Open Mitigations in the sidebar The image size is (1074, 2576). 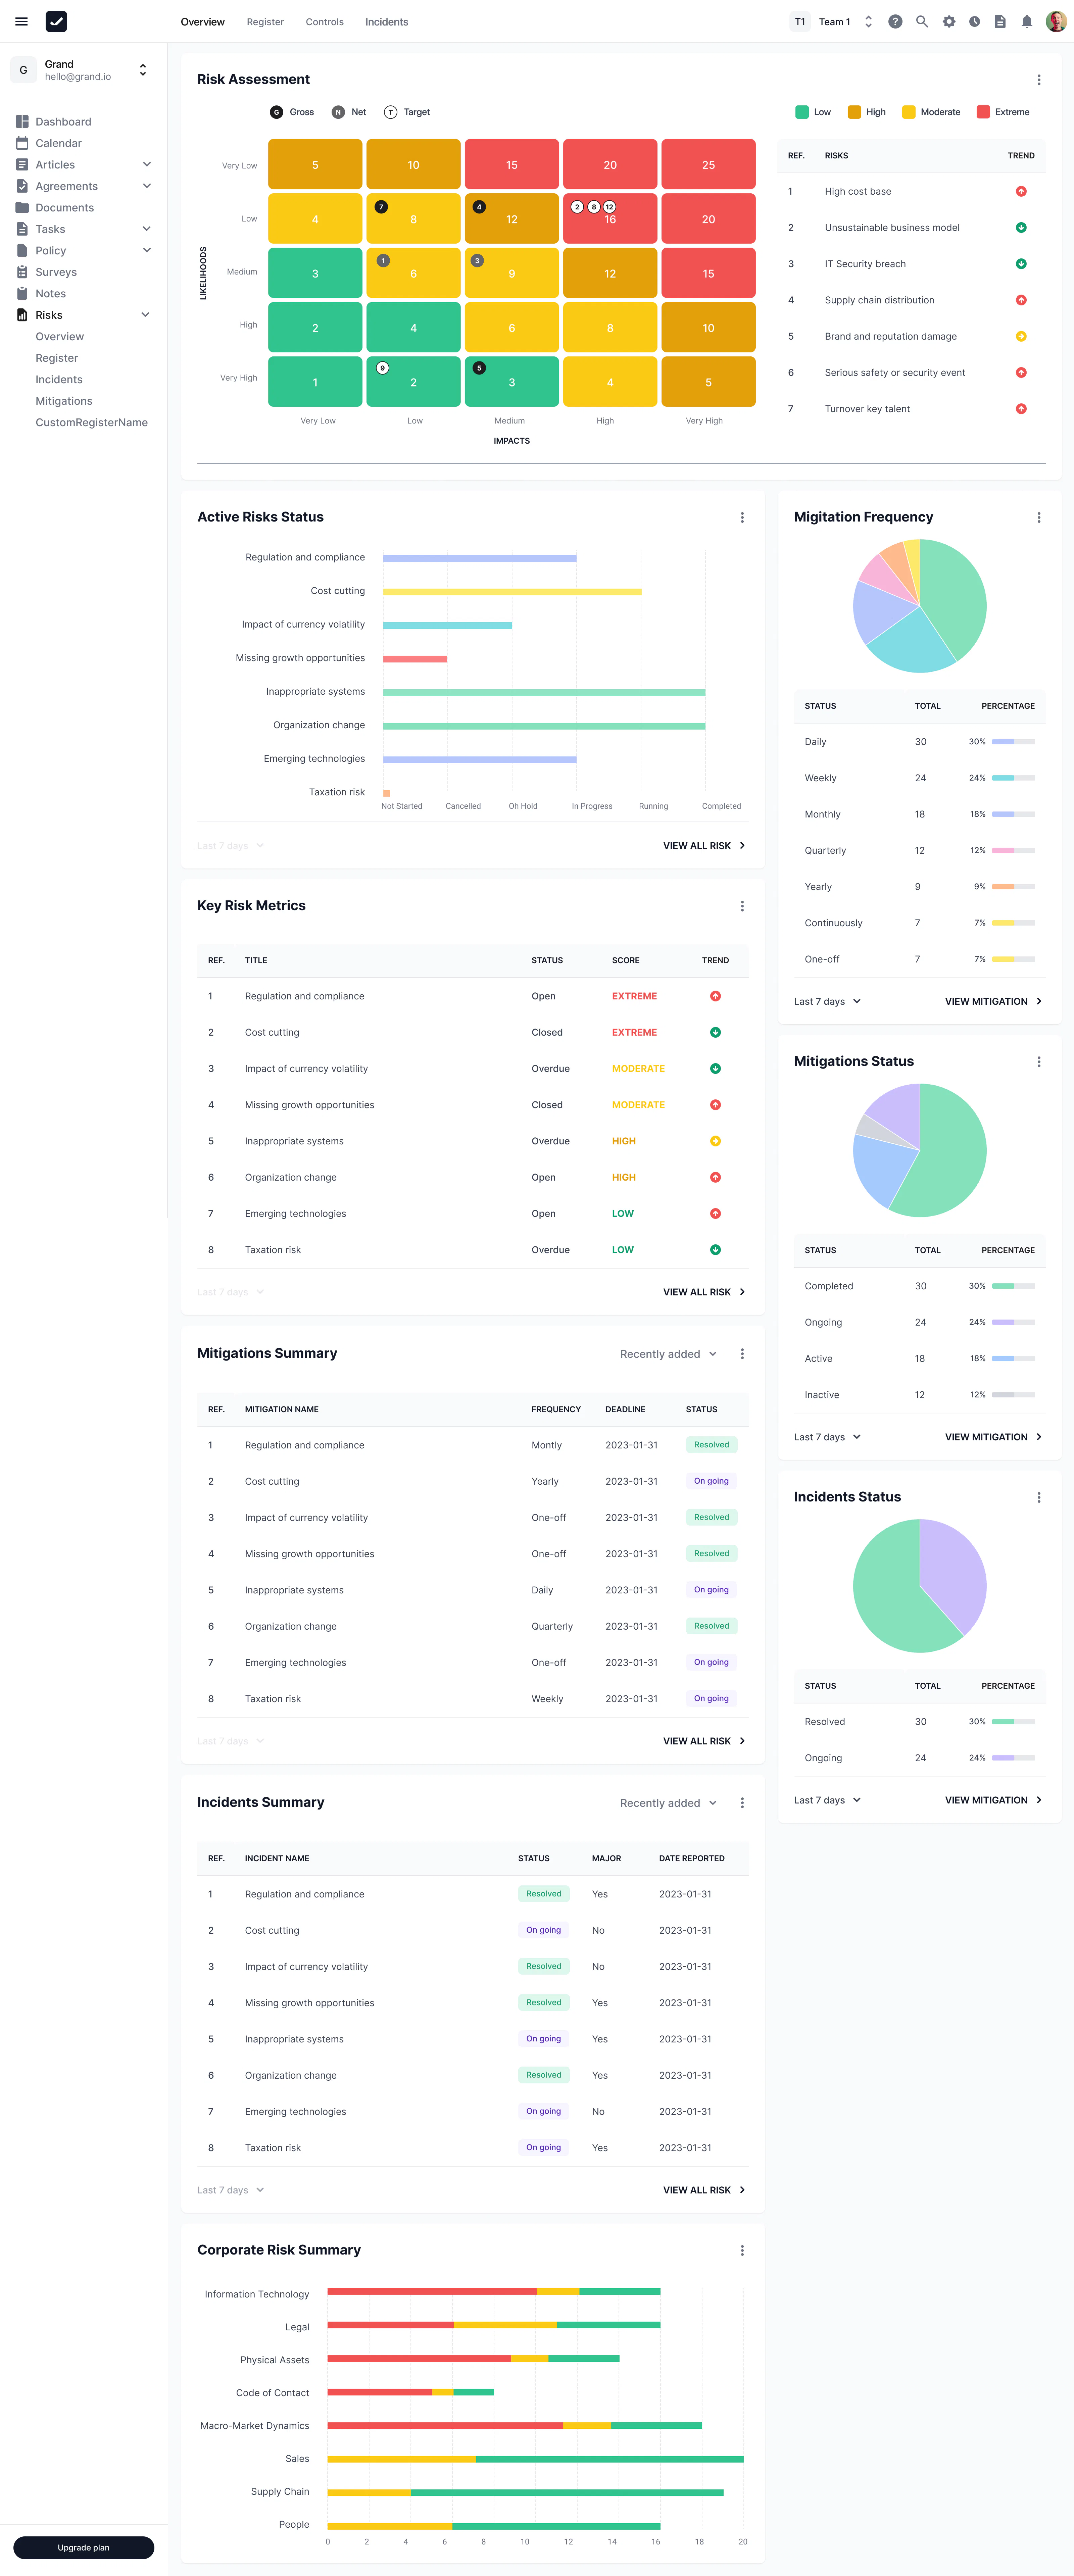point(64,401)
